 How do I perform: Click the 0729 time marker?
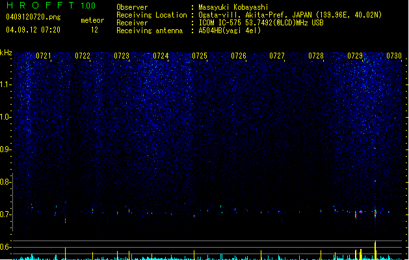click(x=355, y=56)
